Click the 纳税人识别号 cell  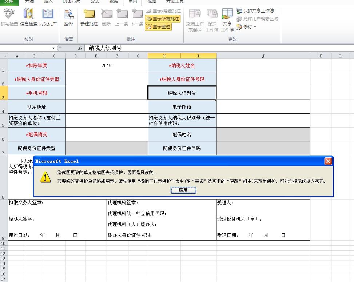[182, 93]
